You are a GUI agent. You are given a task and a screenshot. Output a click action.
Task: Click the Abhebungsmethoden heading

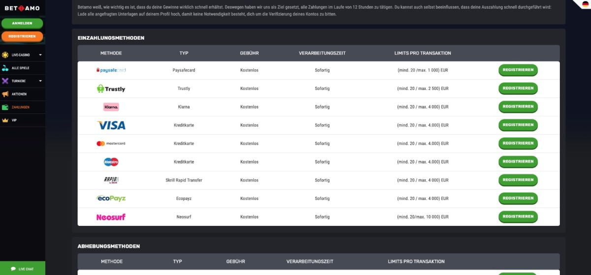coord(109,246)
